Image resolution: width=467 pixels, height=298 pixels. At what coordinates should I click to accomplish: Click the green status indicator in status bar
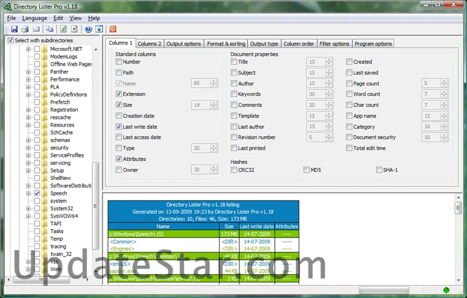click(x=446, y=290)
